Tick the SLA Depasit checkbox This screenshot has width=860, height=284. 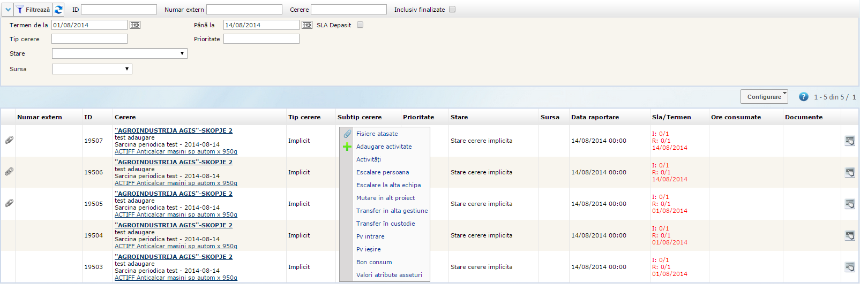[x=360, y=25]
